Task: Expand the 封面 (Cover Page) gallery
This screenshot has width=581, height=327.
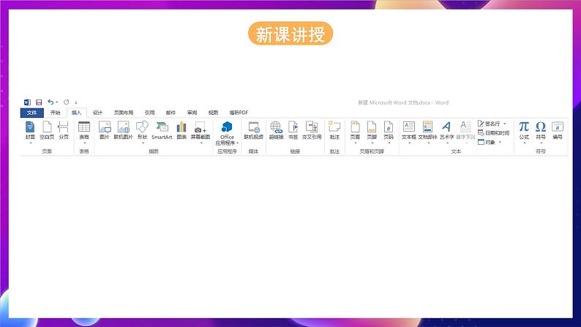Action: coord(30,132)
